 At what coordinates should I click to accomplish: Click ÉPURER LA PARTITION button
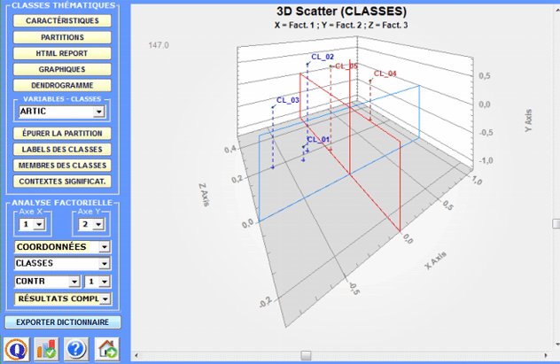[x=62, y=133]
